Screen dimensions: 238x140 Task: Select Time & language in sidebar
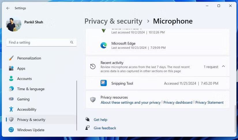pyautogui.click(x=31, y=89)
